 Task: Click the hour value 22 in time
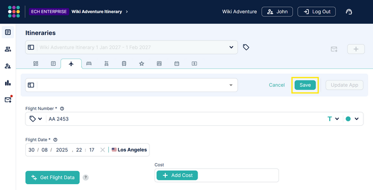coord(79,149)
